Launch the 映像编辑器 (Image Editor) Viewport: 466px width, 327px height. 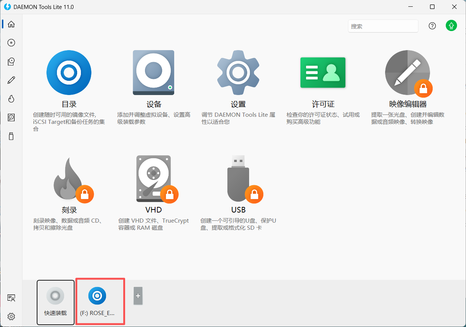(408, 72)
